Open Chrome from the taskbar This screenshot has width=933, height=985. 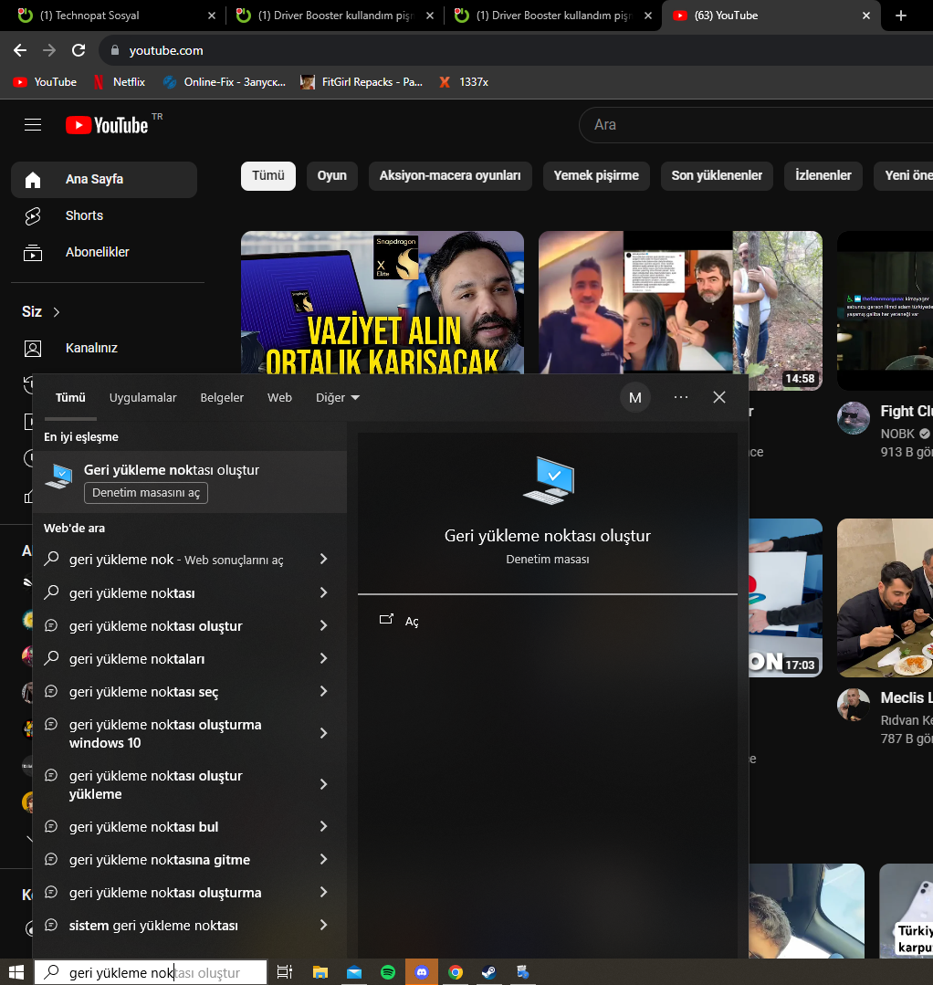coord(456,972)
